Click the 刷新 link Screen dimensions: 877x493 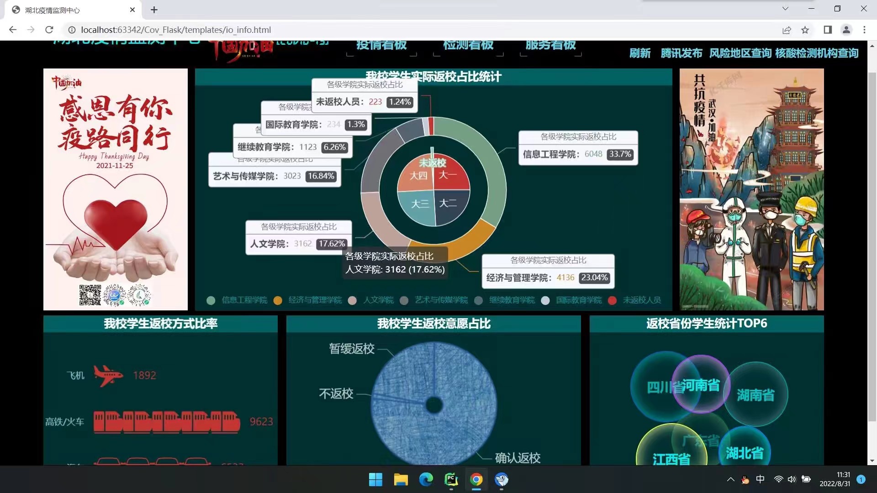(x=639, y=53)
